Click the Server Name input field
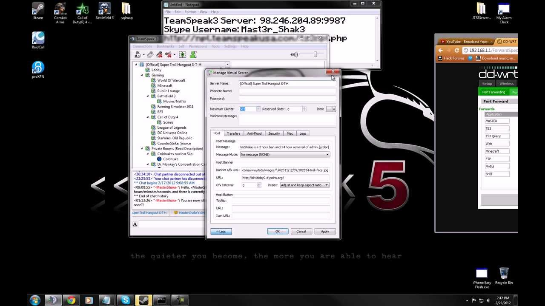The image size is (545, 306). tap(287, 84)
